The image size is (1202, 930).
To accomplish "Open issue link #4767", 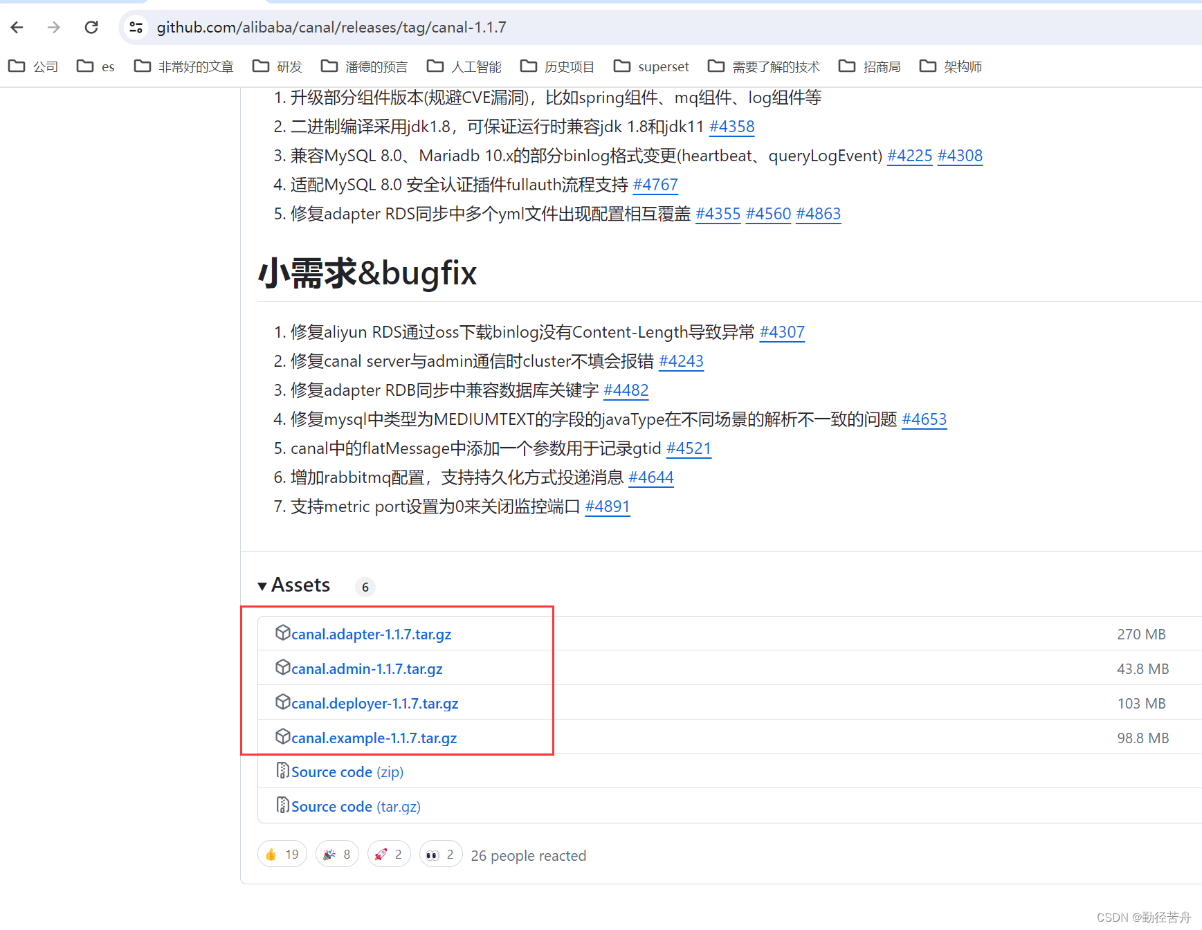I will pos(655,185).
